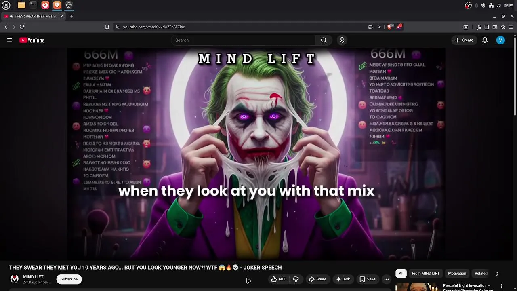Open the Create dropdown

coord(464,40)
